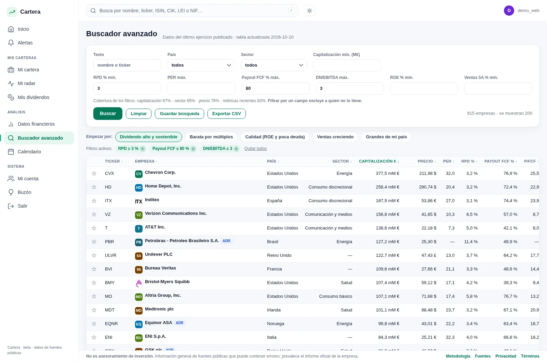Open the Sector dropdown

pyautogui.click(x=274, y=65)
